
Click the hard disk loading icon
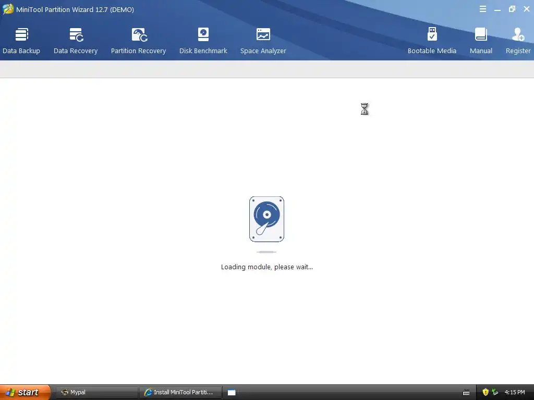266,219
